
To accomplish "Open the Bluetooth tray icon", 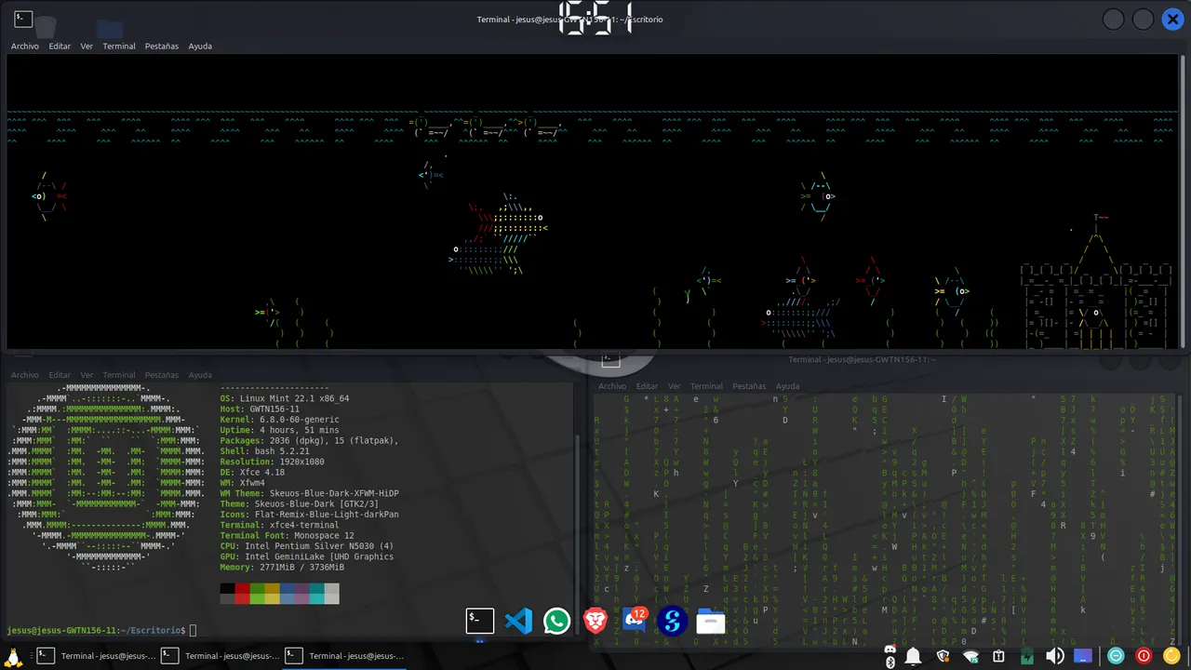I will click(x=890, y=662).
